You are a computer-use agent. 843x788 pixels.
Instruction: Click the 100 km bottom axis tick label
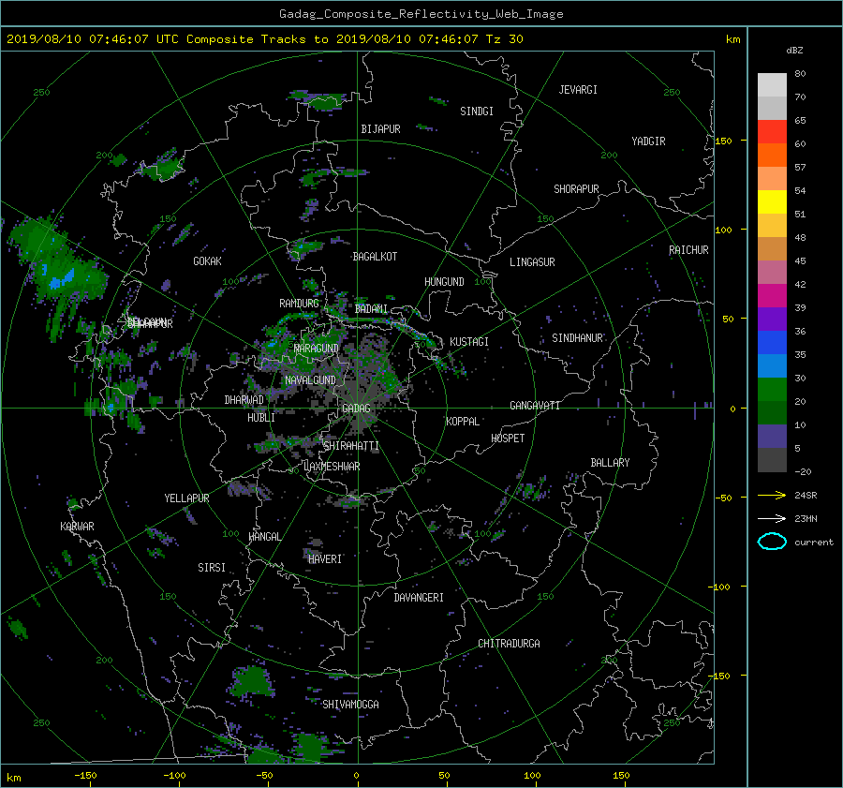(532, 776)
